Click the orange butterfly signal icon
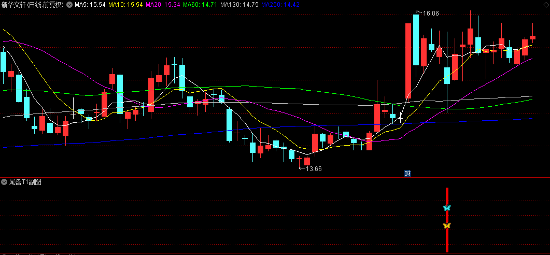Viewport: 550px width, 255px height. (446, 225)
